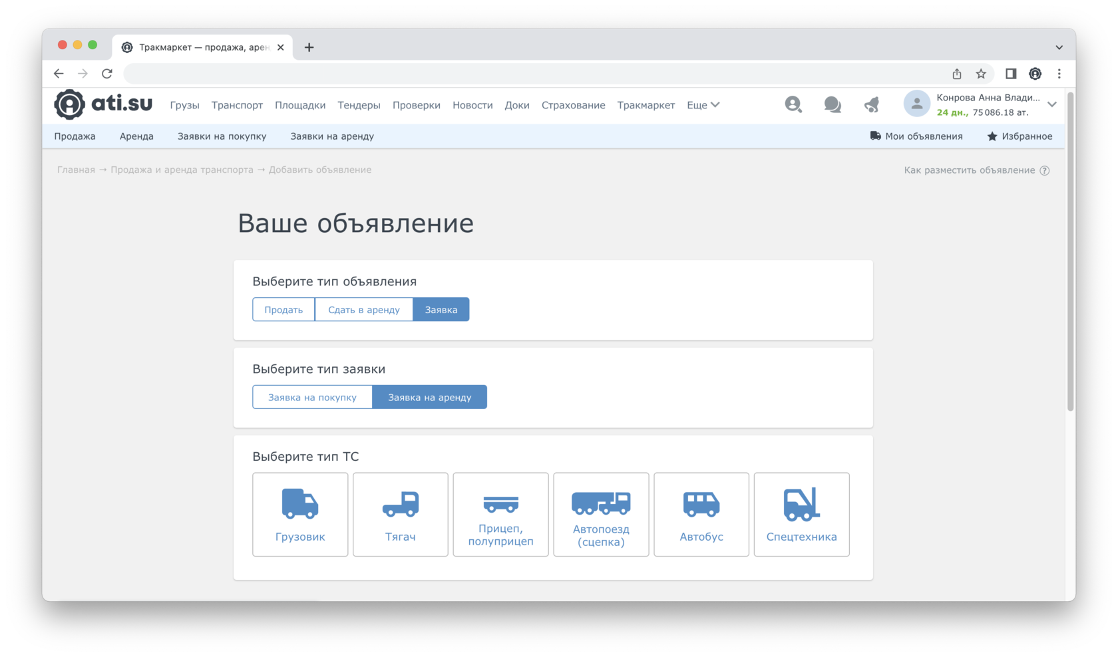Select the Тягач vehicle type
The image size is (1118, 657).
[401, 514]
